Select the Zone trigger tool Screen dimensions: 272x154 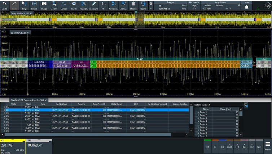point(123,5)
